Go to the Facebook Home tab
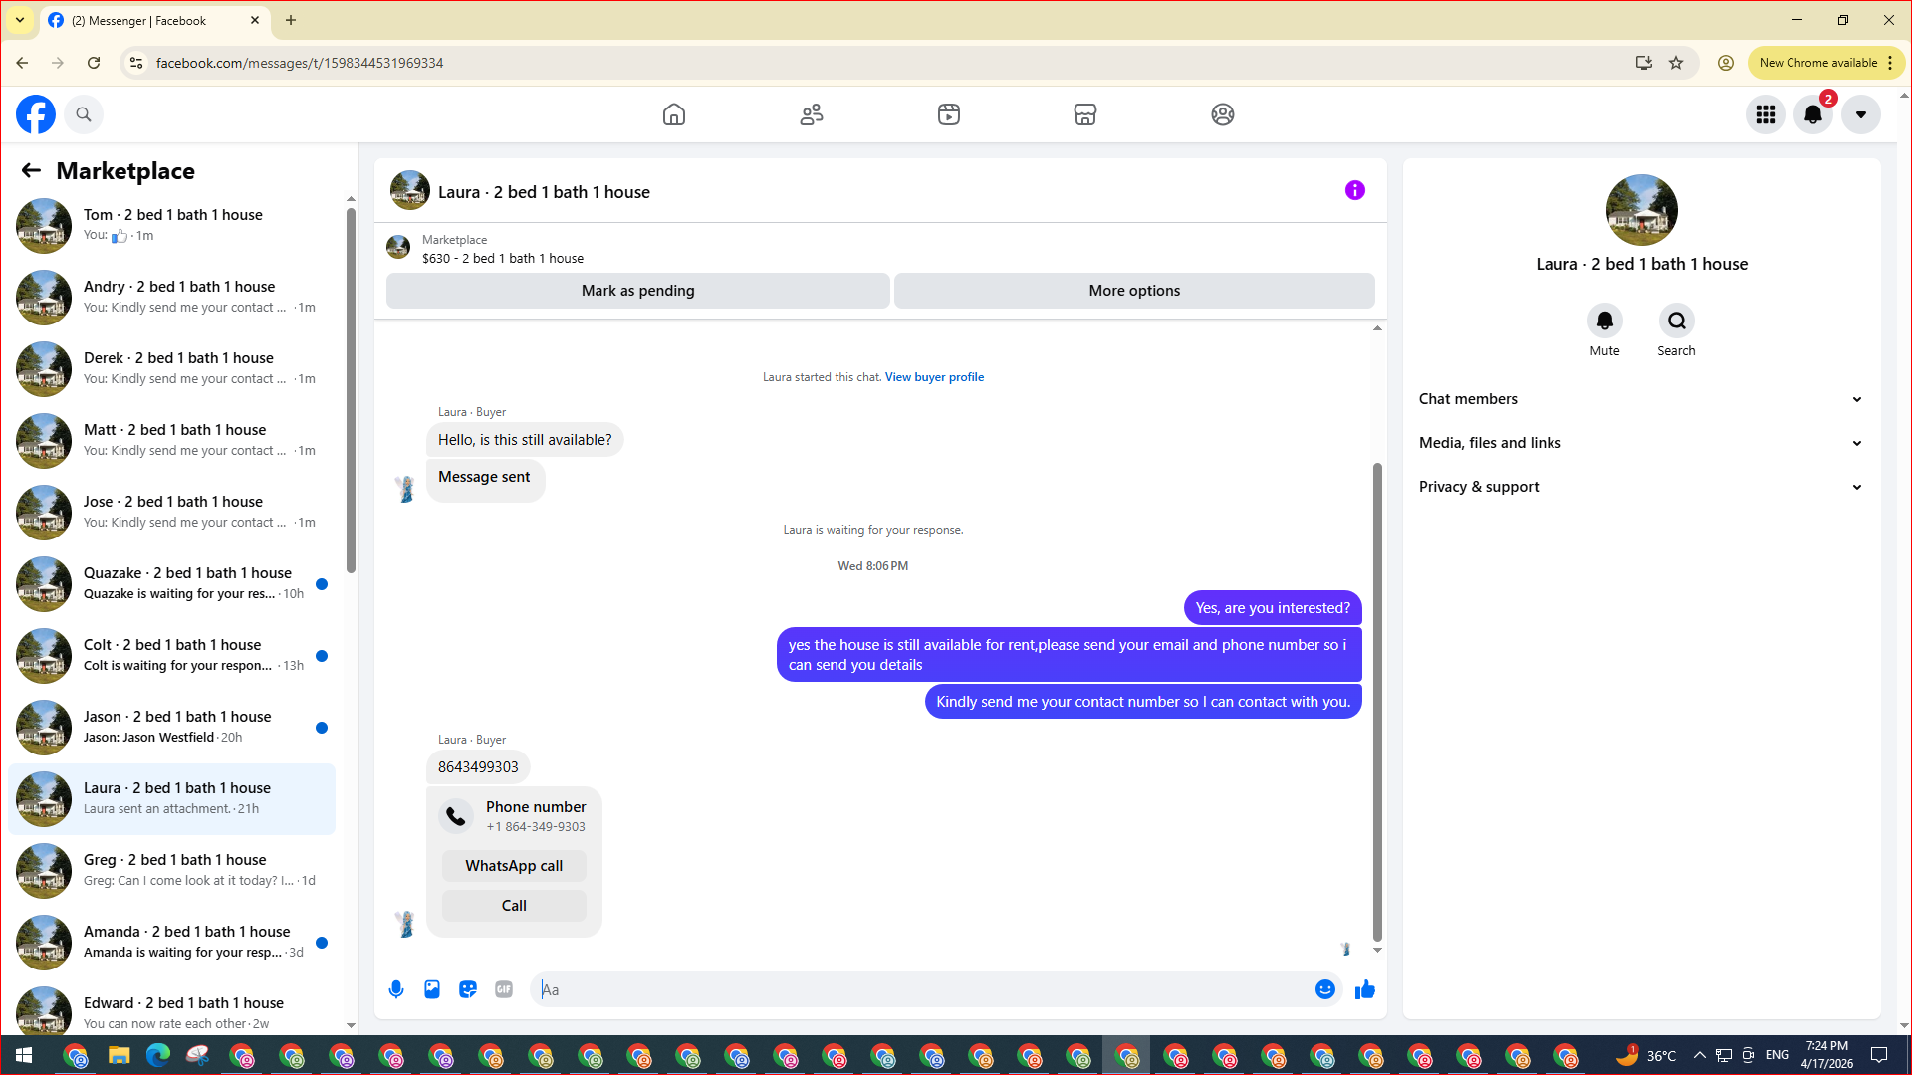This screenshot has height=1075, width=1912. pos(674,114)
